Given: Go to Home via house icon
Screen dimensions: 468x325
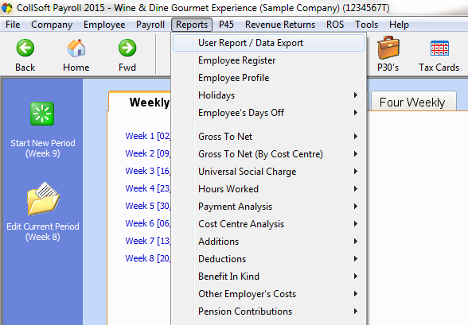Looking at the screenshot, I should (76, 48).
